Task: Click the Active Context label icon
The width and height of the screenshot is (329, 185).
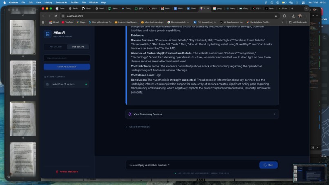Action: (x=44, y=77)
